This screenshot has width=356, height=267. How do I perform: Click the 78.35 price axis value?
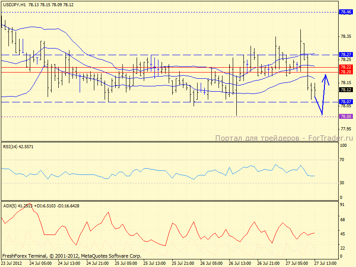click(346, 36)
